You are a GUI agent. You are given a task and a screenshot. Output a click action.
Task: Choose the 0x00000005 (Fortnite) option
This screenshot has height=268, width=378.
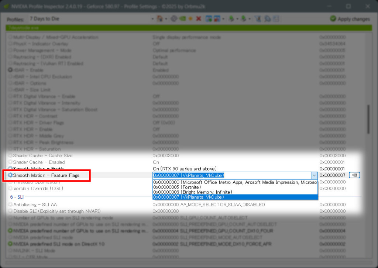click(x=235, y=187)
